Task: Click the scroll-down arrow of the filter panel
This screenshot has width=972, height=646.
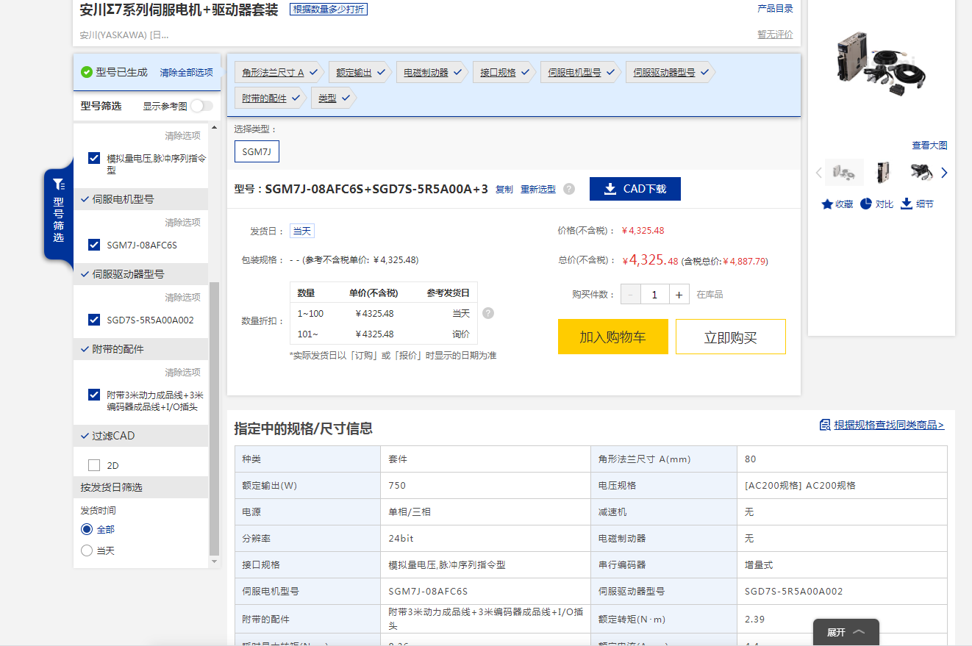Action: click(x=215, y=561)
